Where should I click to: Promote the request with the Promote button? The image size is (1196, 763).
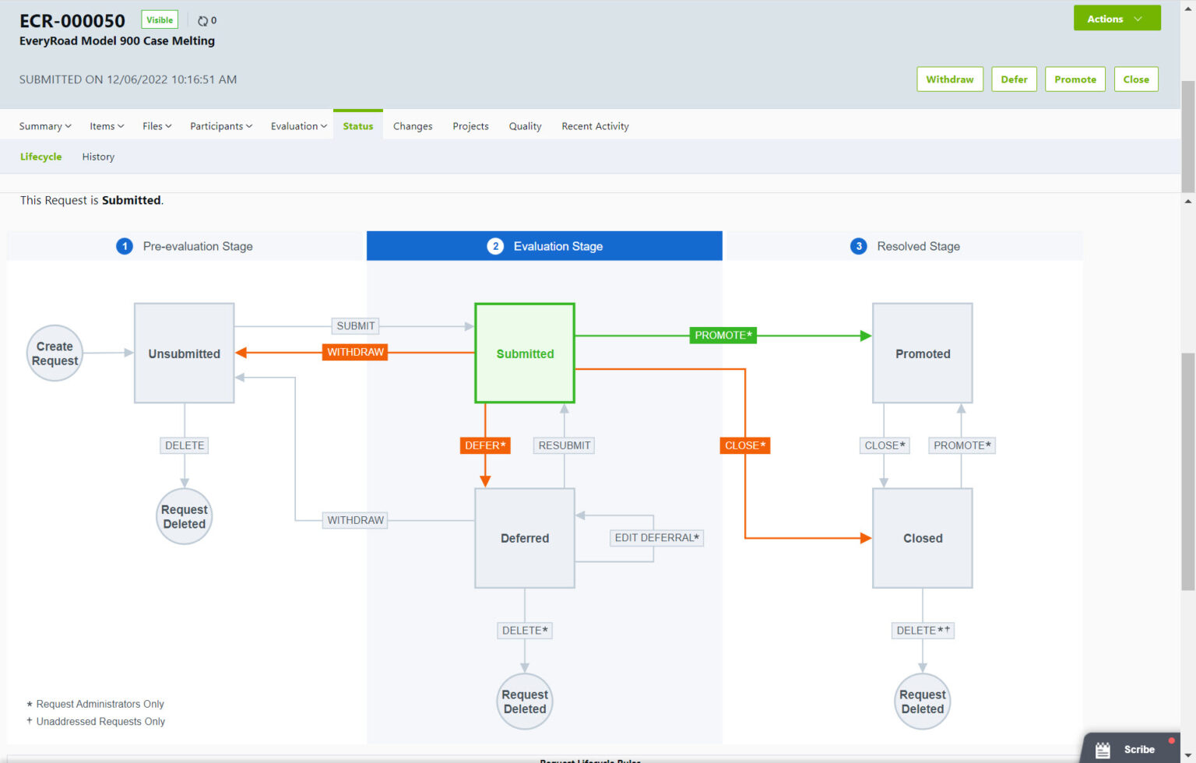[1075, 79]
